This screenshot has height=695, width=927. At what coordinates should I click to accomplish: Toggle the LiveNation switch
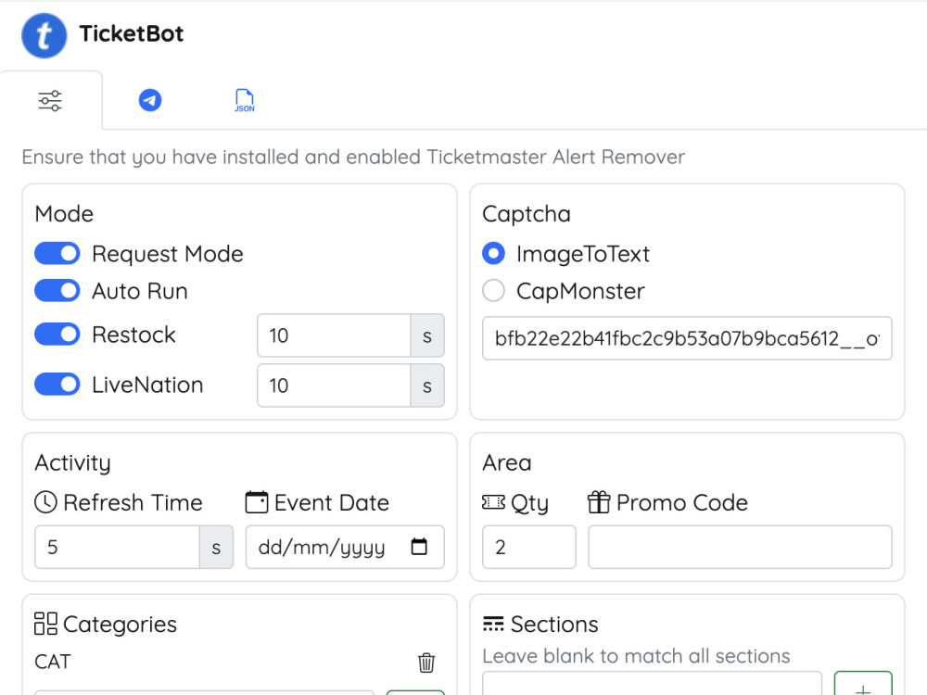tap(57, 385)
